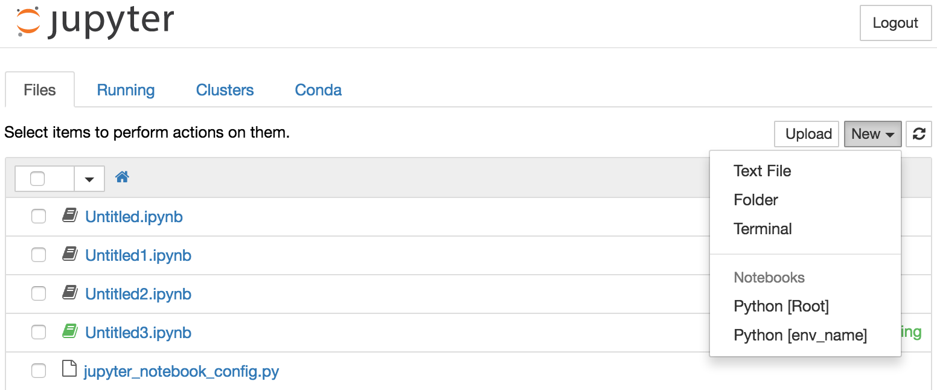Tick the Untitled2.ipynb checkbox
Image resolution: width=937 pixels, height=390 pixels.
pyautogui.click(x=39, y=293)
